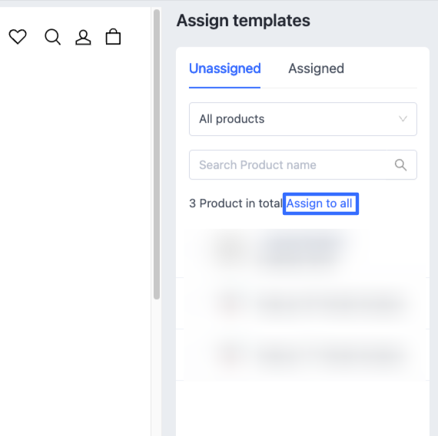Click the Assign templates heading

click(x=244, y=21)
